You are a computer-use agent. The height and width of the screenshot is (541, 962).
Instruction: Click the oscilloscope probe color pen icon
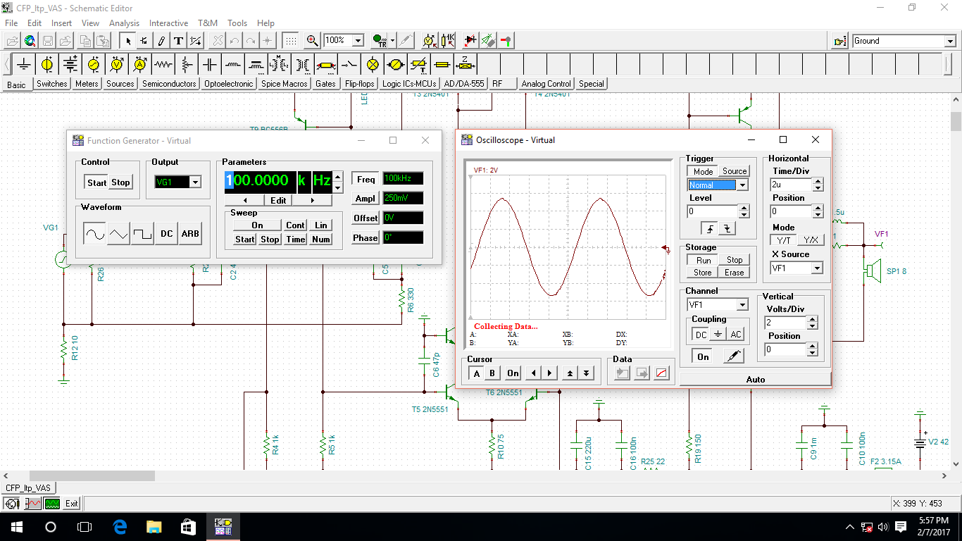733,356
